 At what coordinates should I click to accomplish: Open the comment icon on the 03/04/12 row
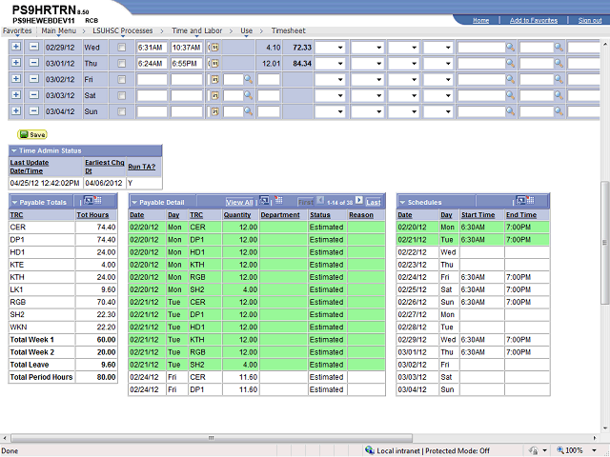pos(214,112)
